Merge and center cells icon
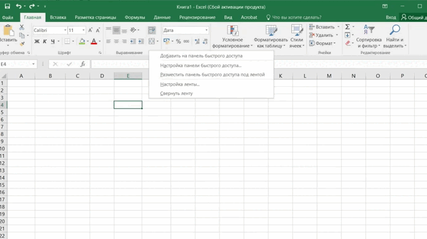This screenshot has height=239, width=427. click(x=152, y=41)
